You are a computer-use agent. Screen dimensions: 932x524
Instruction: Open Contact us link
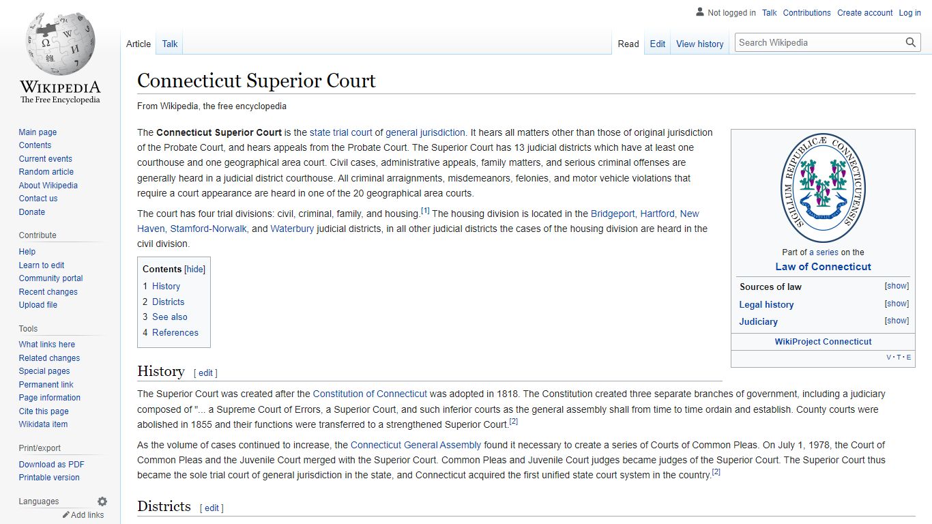click(38, 199)
